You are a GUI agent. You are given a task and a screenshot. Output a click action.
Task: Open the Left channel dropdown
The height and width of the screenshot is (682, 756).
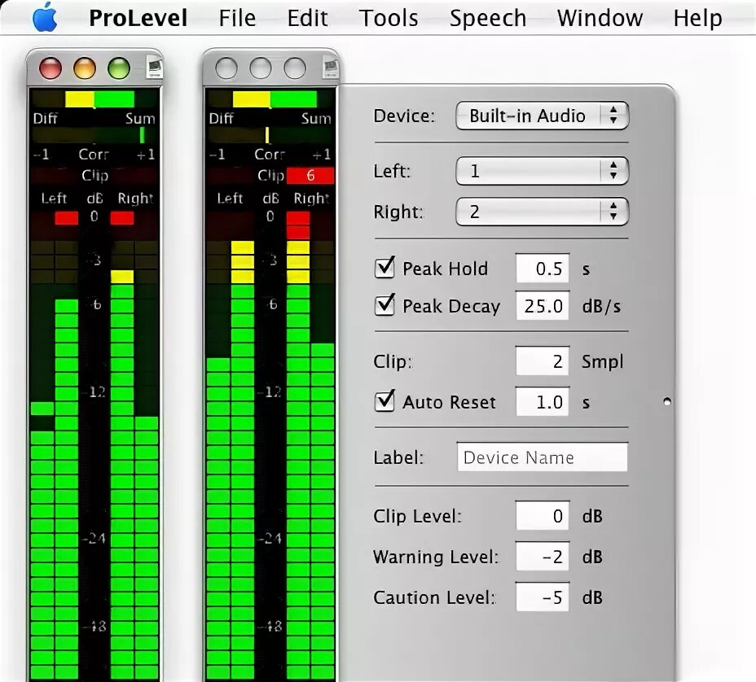pyautogui.click(x=542, y=171)
